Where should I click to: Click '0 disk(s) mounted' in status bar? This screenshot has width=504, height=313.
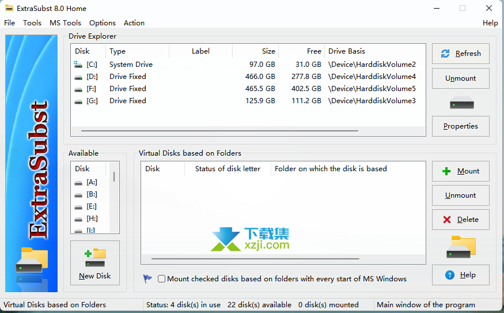click(328, 304)
